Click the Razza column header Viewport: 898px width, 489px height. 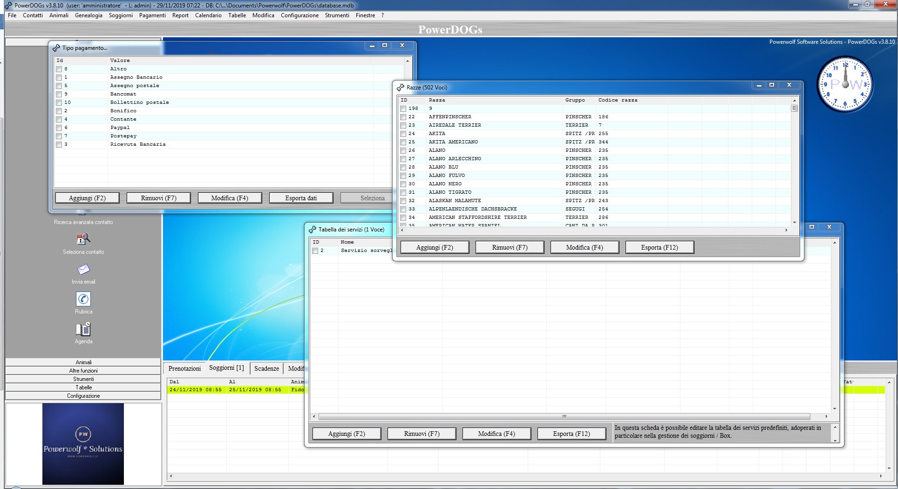point(495,100)
